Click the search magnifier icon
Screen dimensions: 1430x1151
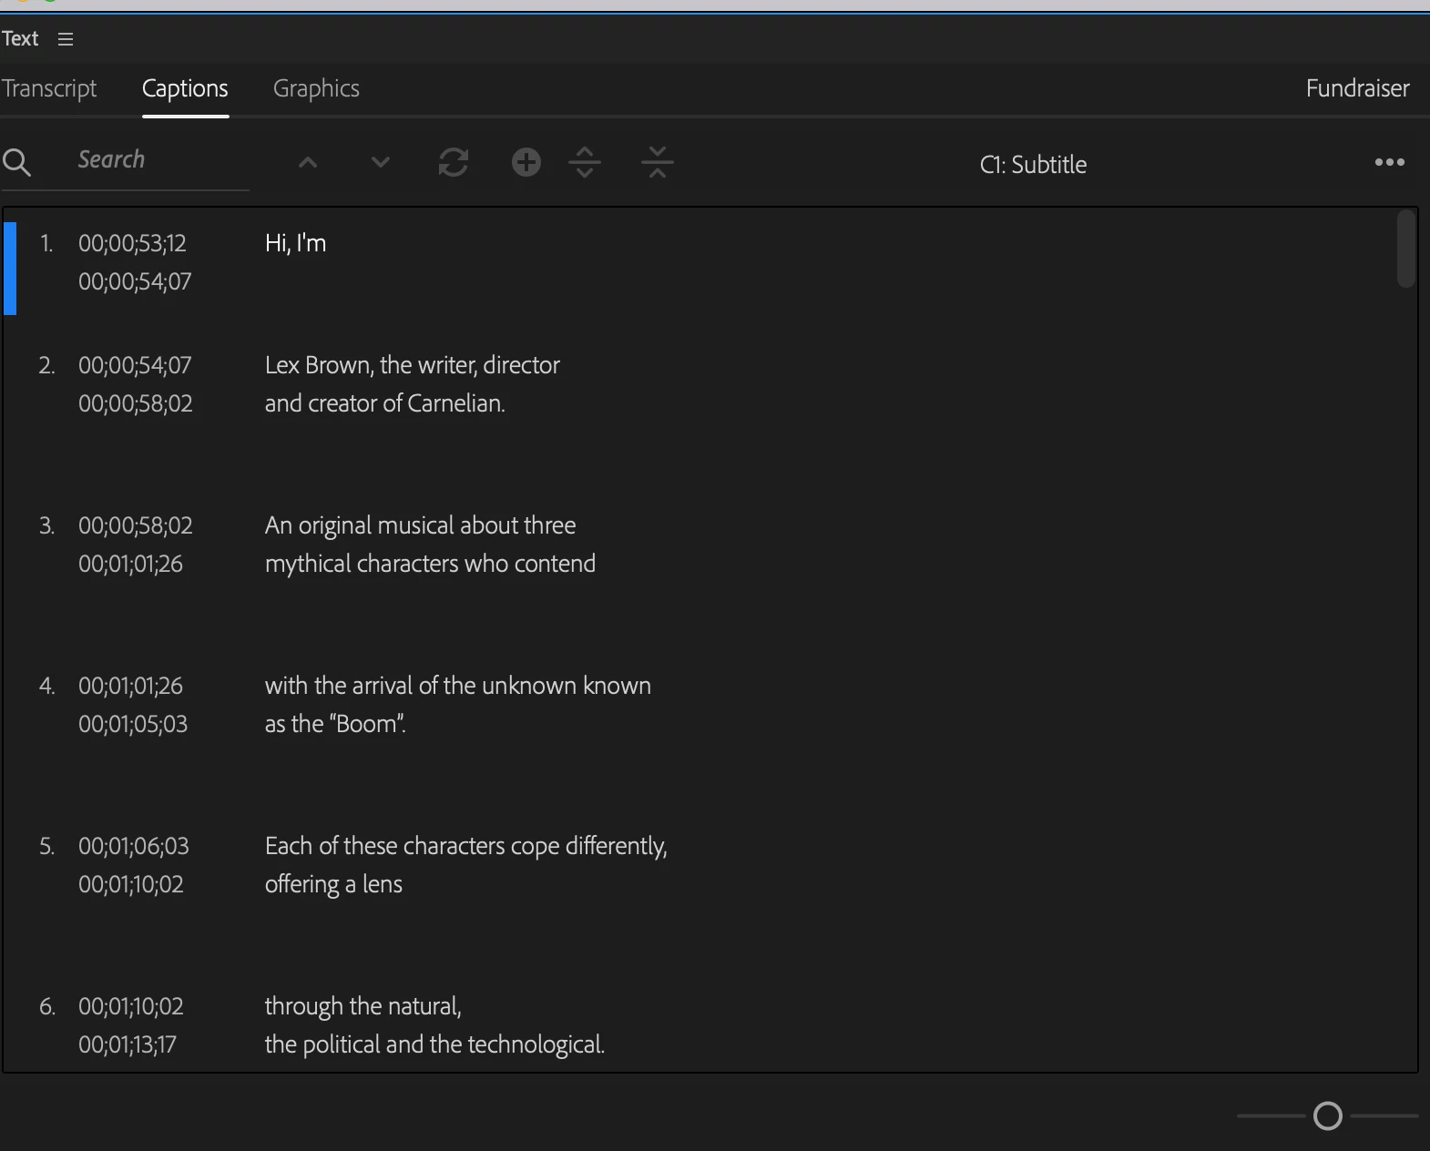point(16,162)
